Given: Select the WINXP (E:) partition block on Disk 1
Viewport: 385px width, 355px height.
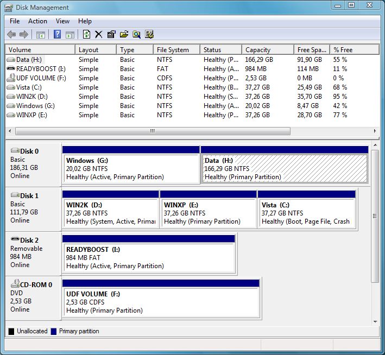Looking at the screenshot, I should [208, 209].
